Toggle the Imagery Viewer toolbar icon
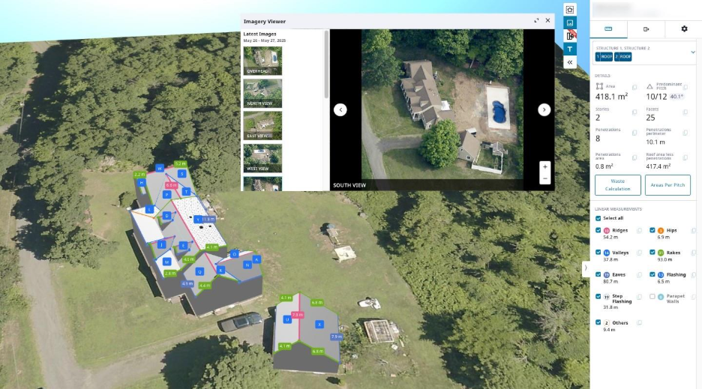This screenshot has width=702, height=389. tap(569, 22)
